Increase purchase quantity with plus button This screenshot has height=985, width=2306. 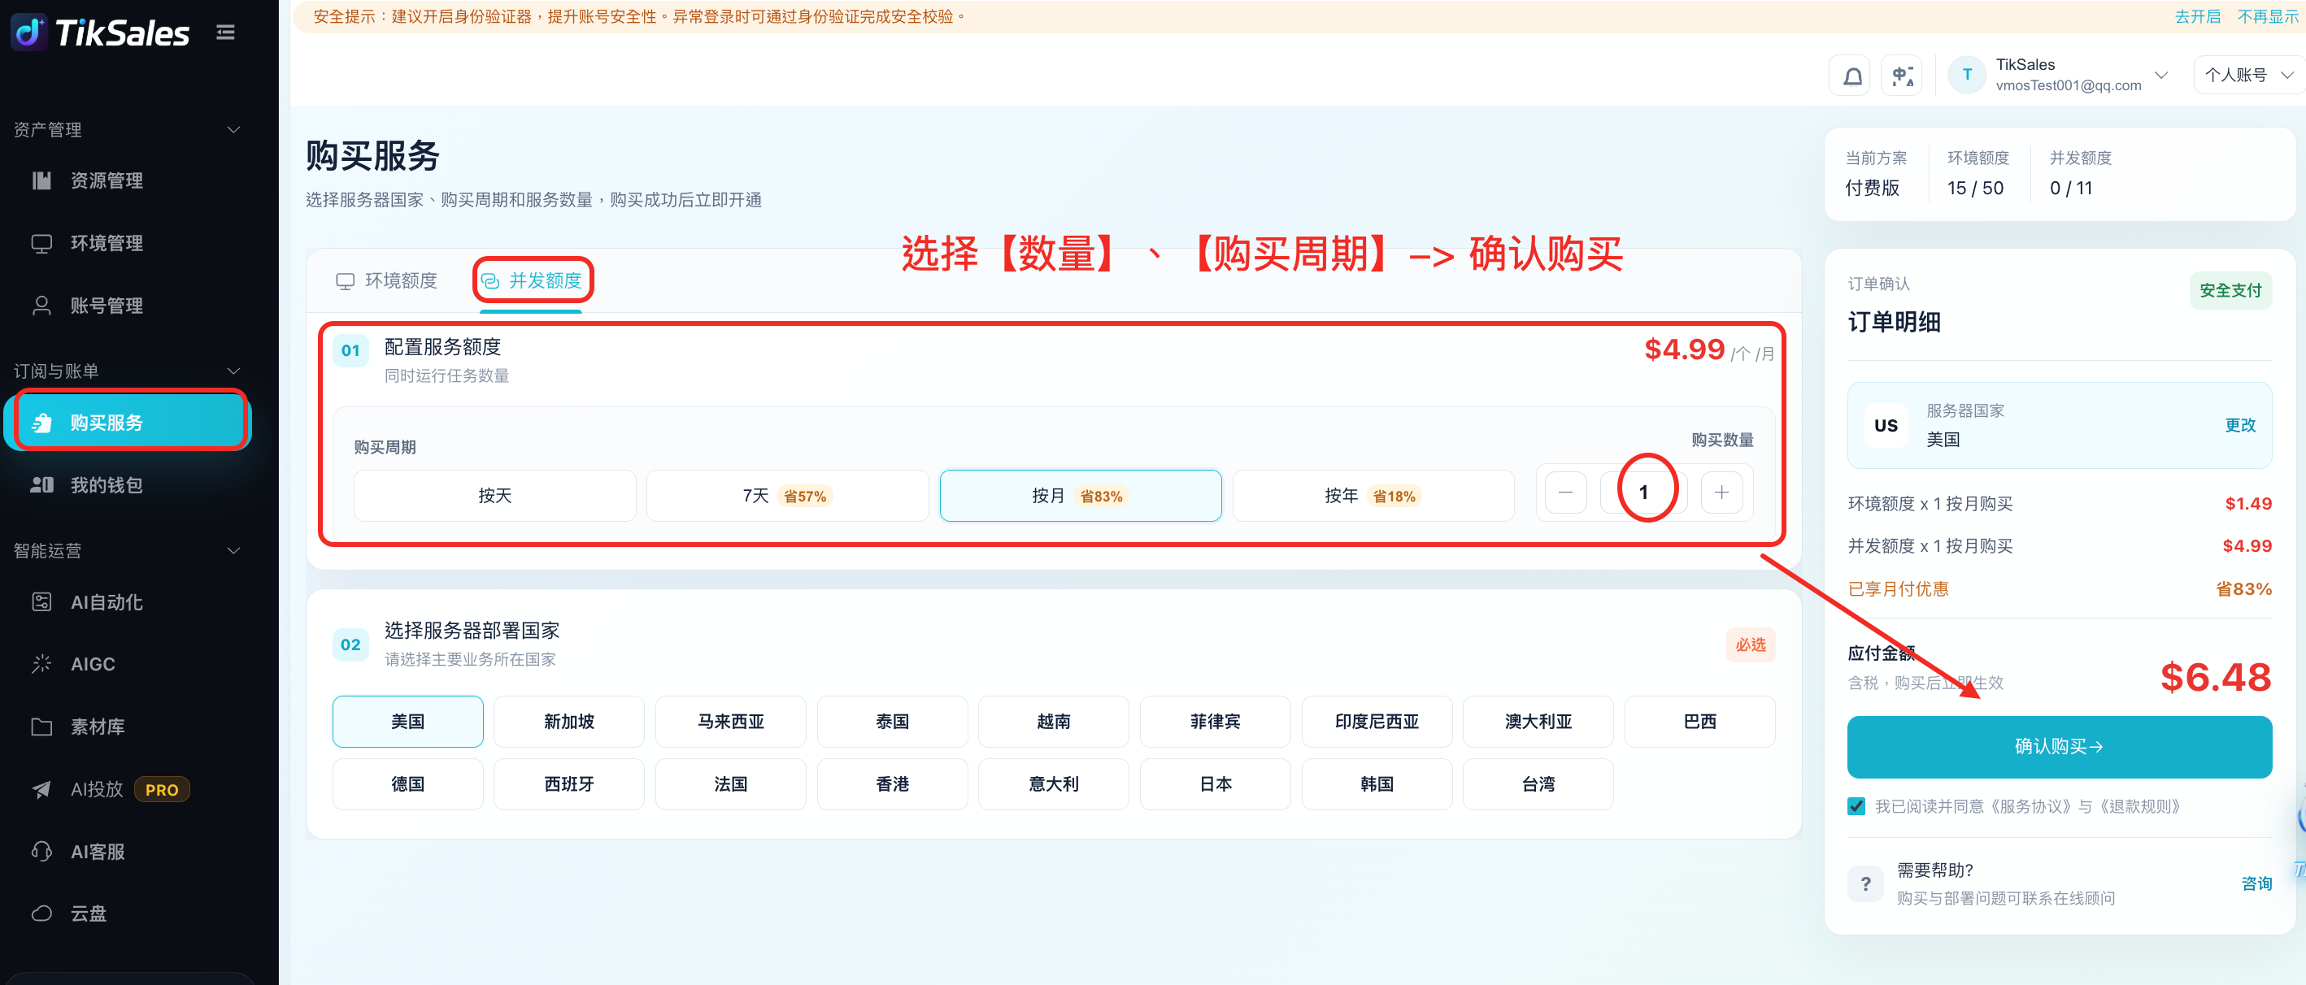[x=1721, y=492]
